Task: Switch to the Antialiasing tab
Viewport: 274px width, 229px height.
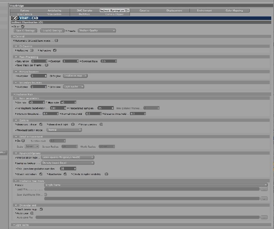Action: point(54,11)
